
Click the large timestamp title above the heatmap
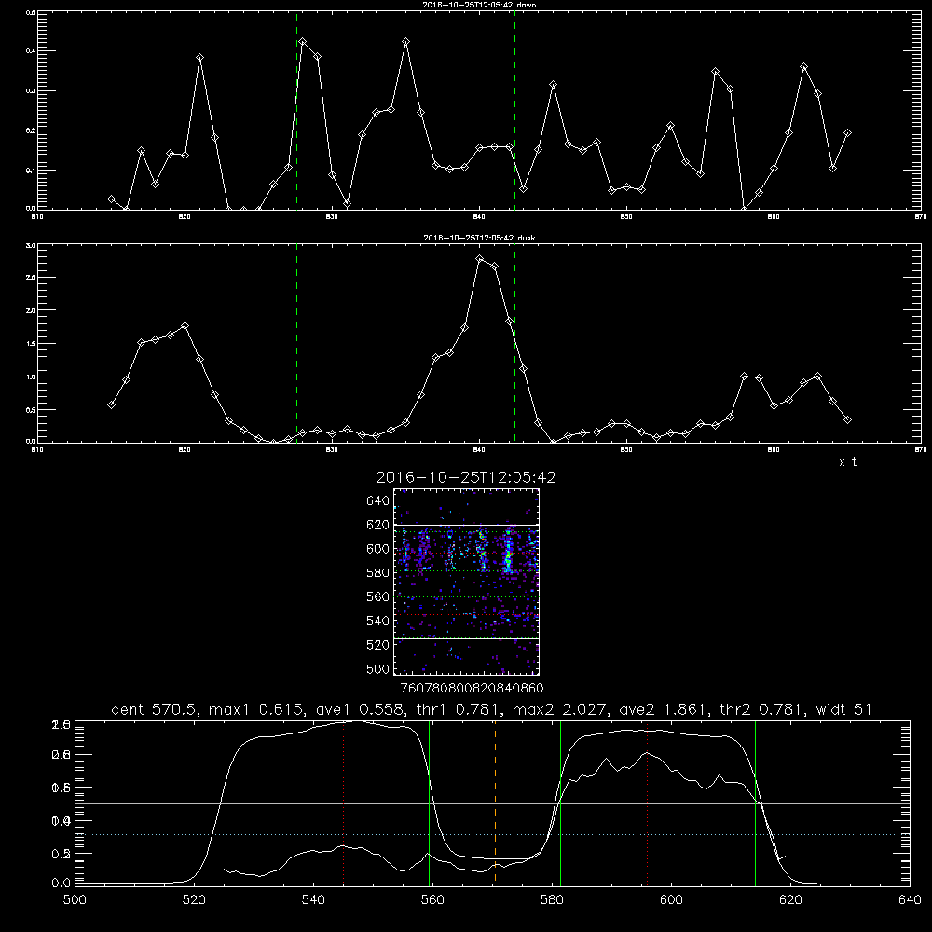(466, 477)
